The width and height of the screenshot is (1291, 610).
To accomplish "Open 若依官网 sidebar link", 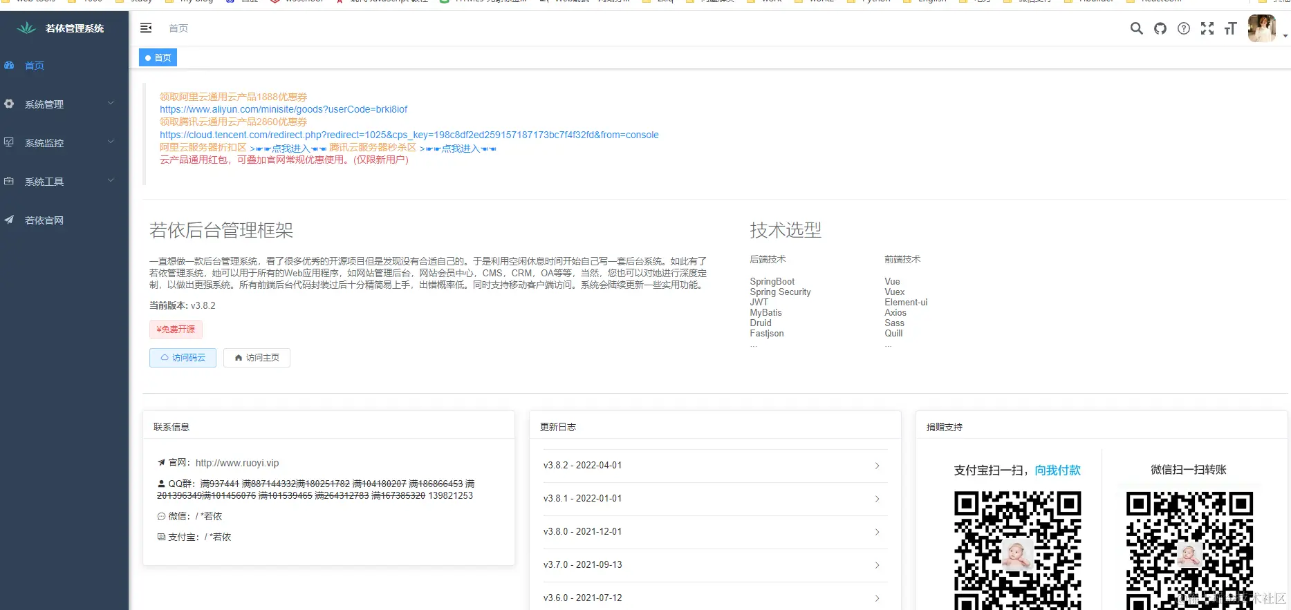I will [64, 220].
